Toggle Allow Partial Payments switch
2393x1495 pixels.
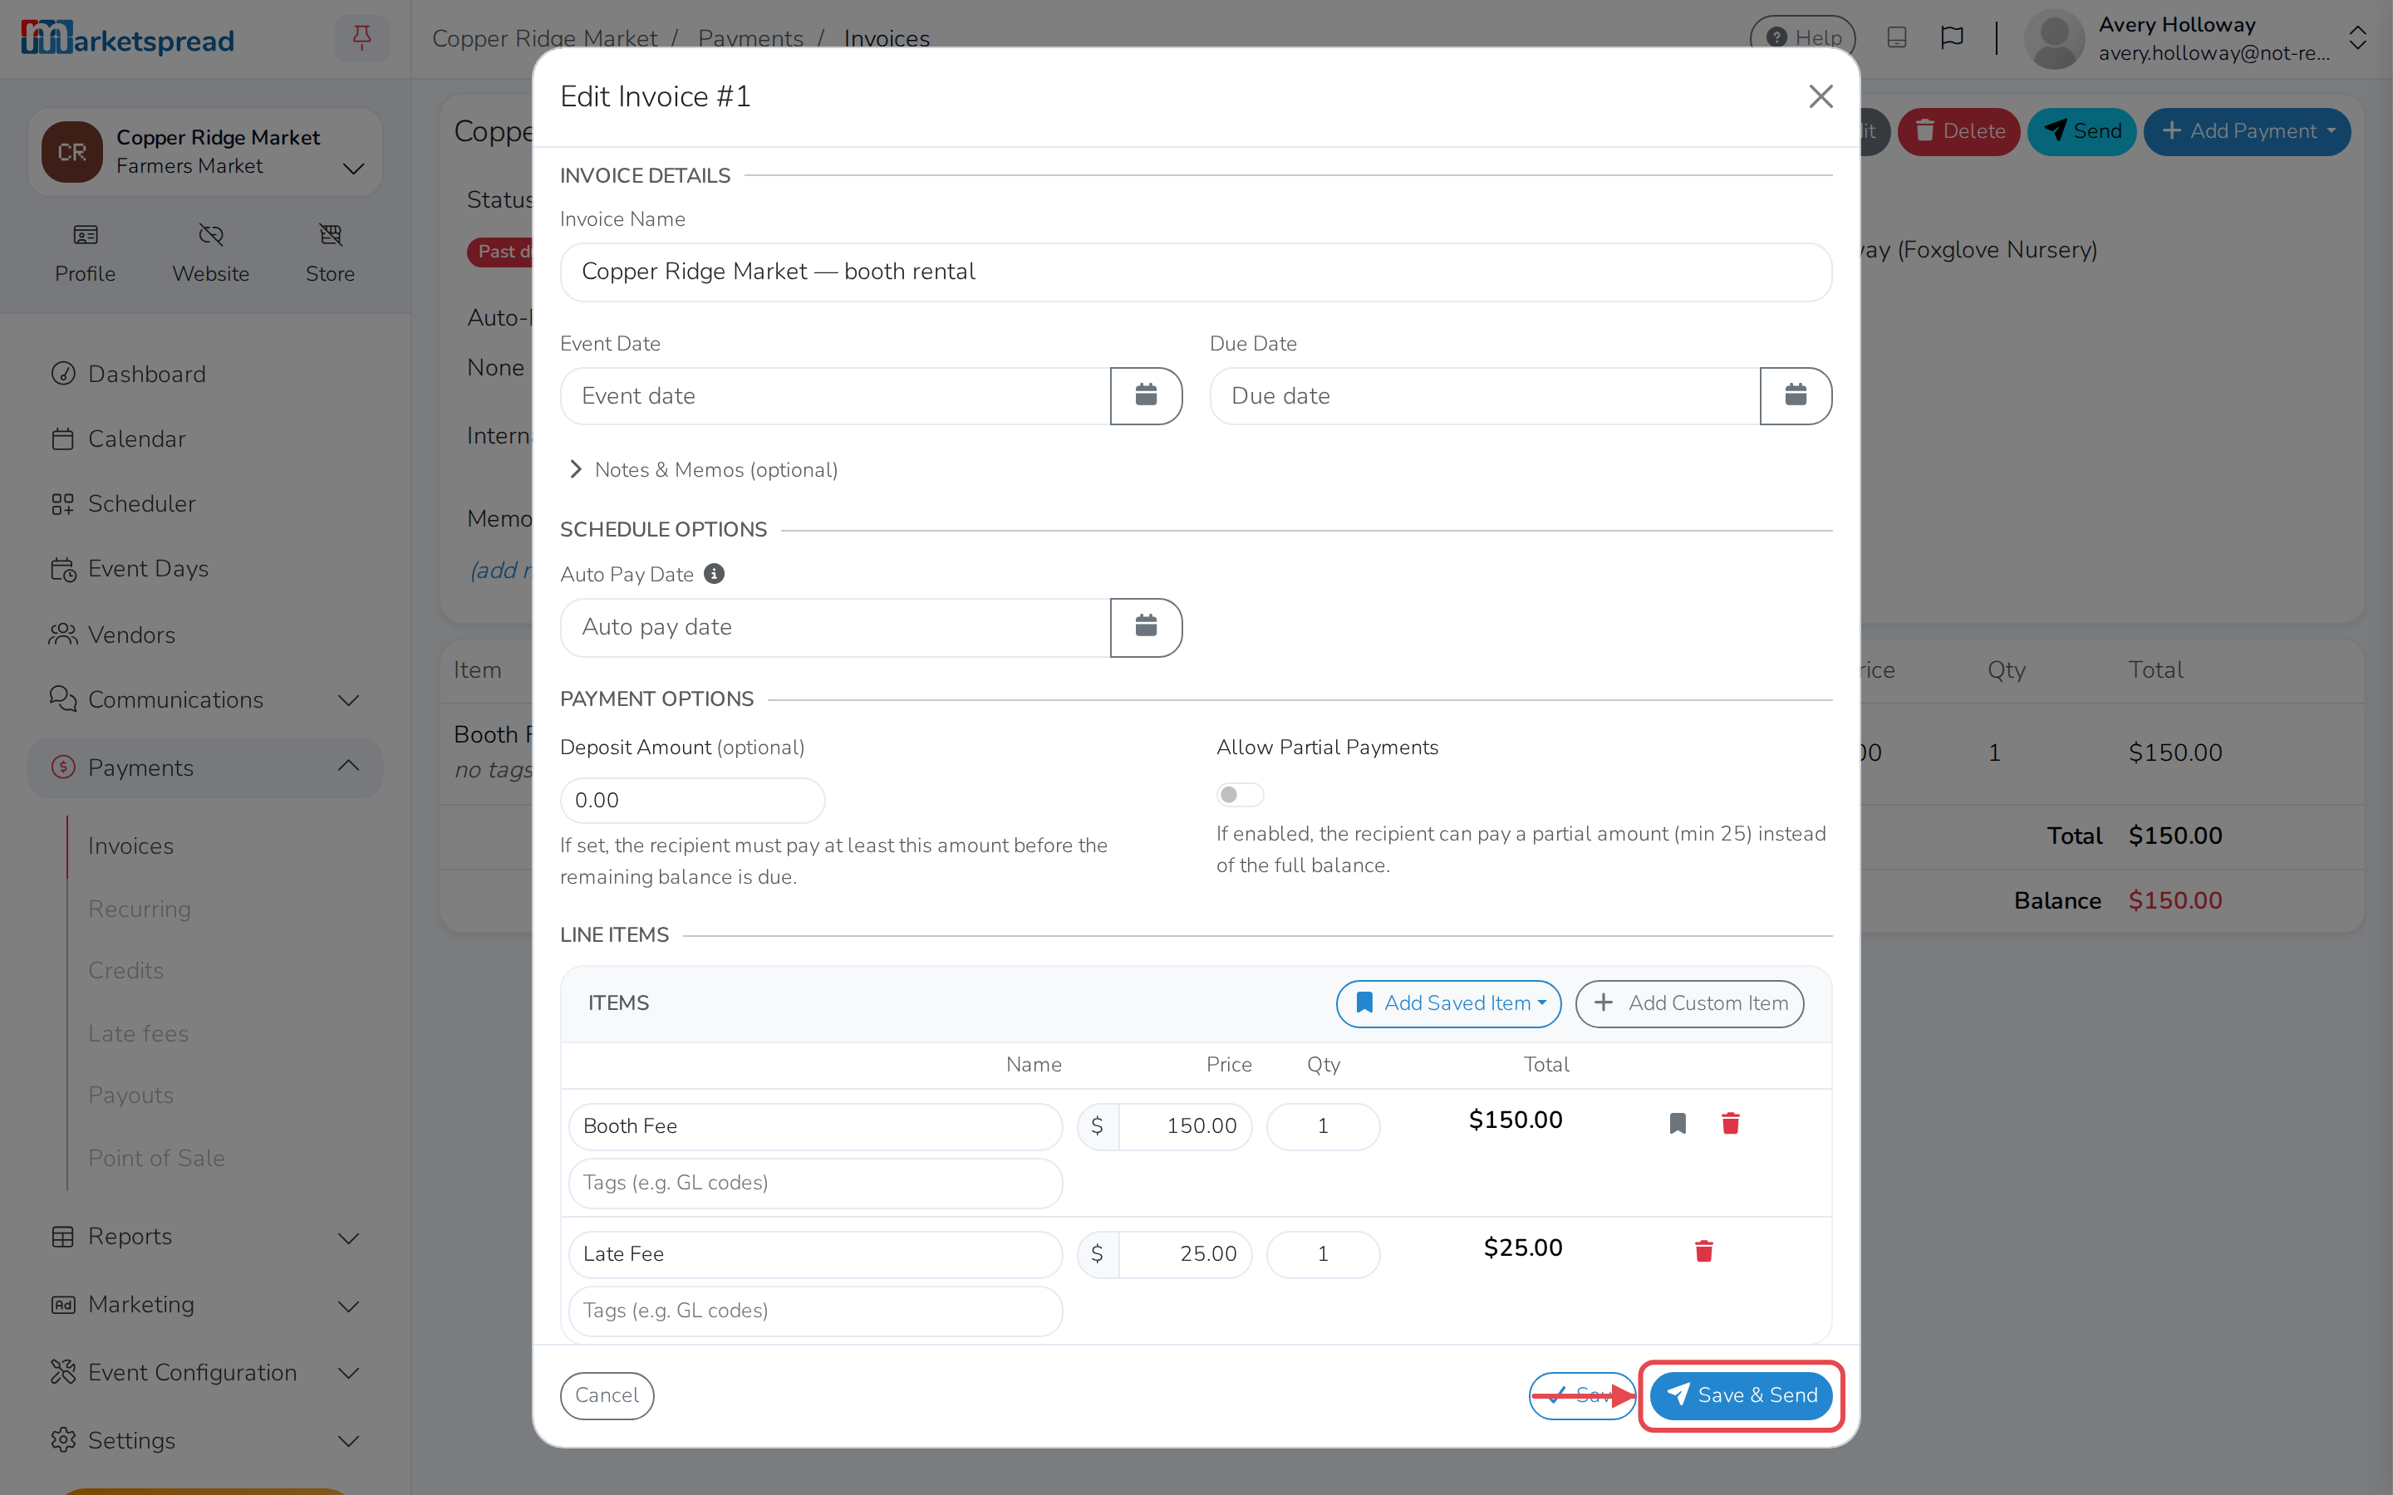pyautogui.click(x=1239, y=794)
